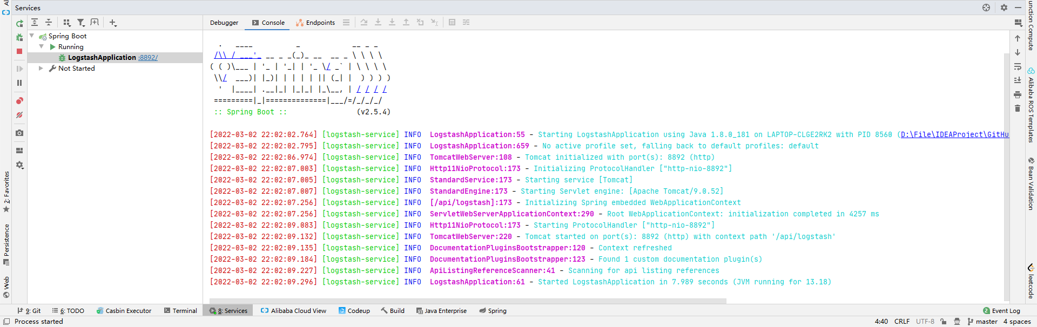Expand the Not Started node
This screenshot has width=1037, height=327.
click(41, 68)
